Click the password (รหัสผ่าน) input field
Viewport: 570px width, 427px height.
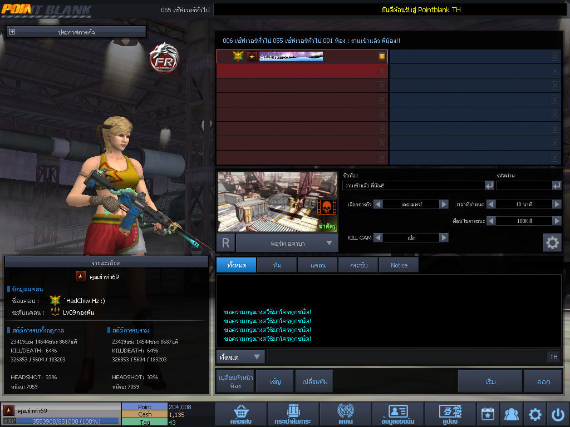(524, 186)
